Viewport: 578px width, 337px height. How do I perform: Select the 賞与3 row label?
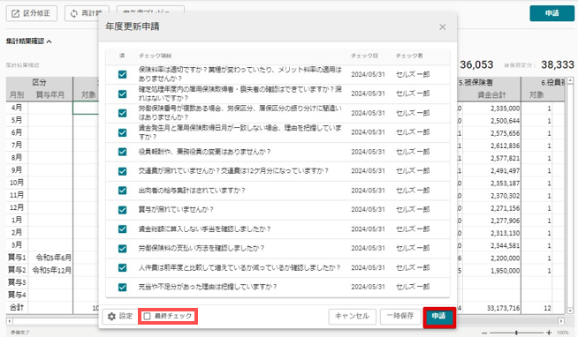coord(17,282)
